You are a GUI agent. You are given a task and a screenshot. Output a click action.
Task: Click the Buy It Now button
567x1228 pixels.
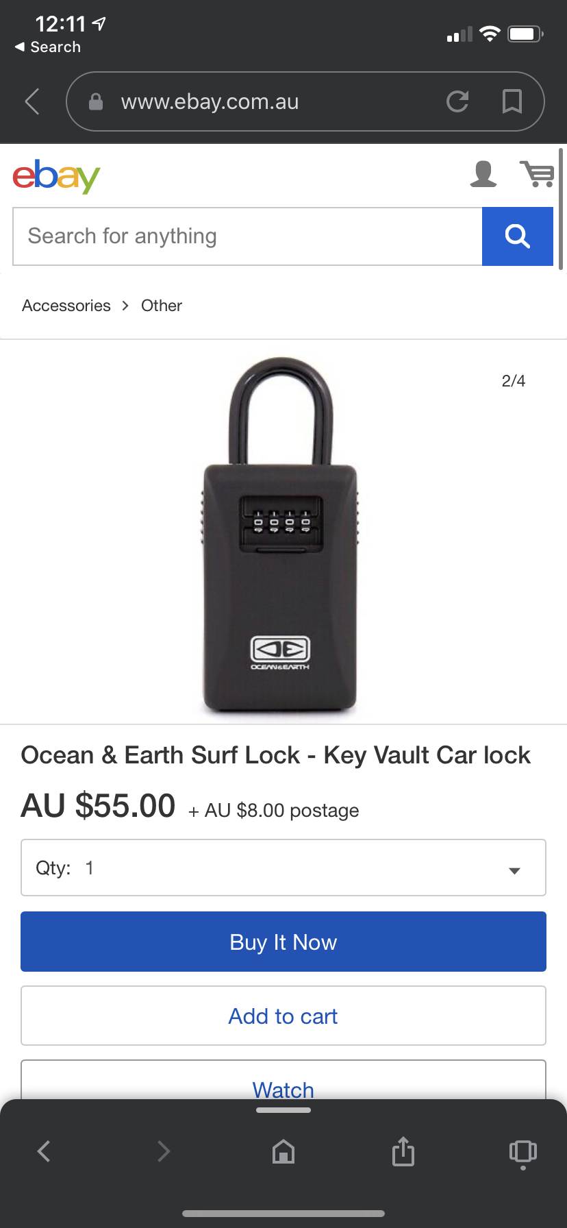283,942
